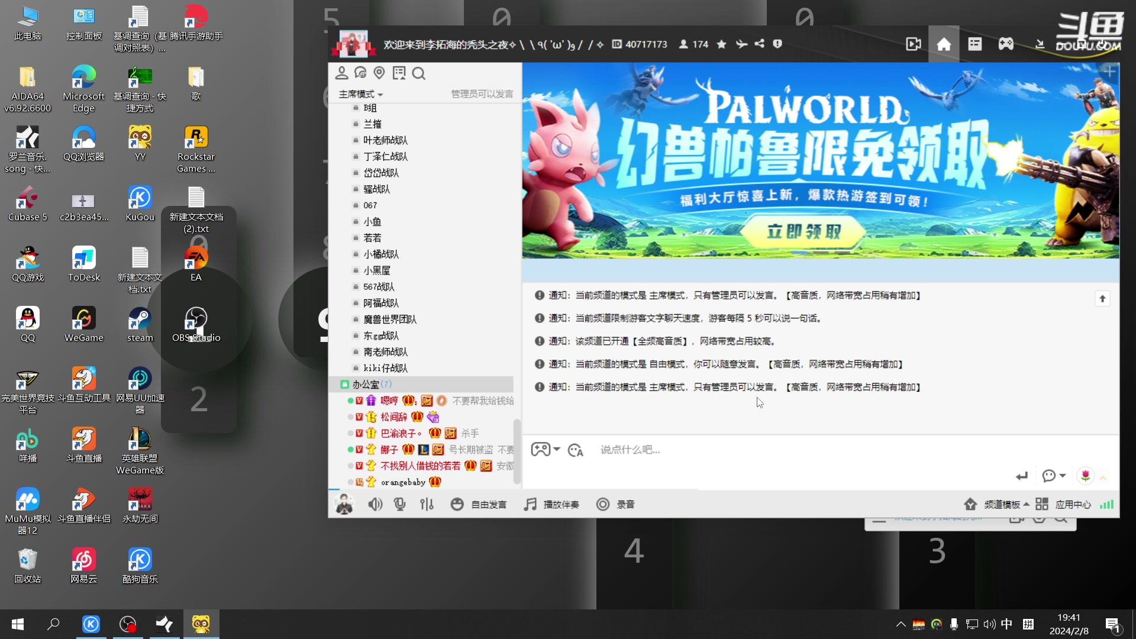This screenshot has height=639, width=1136.
Task: Collapse the 频道模板 panel chevron
Action: (1025, 504)
